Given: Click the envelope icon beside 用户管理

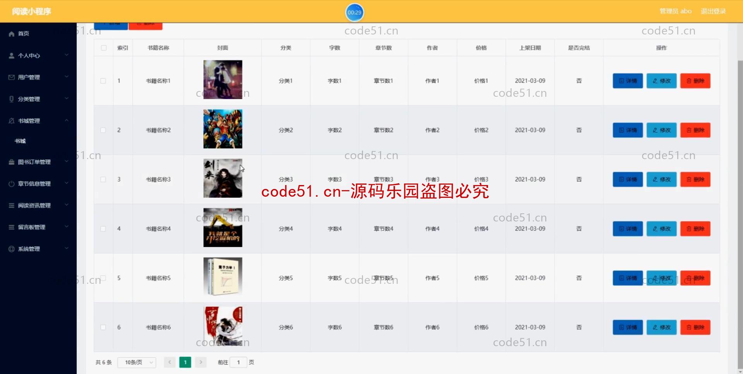Looking at the screenshot, I should coord(12,77).
